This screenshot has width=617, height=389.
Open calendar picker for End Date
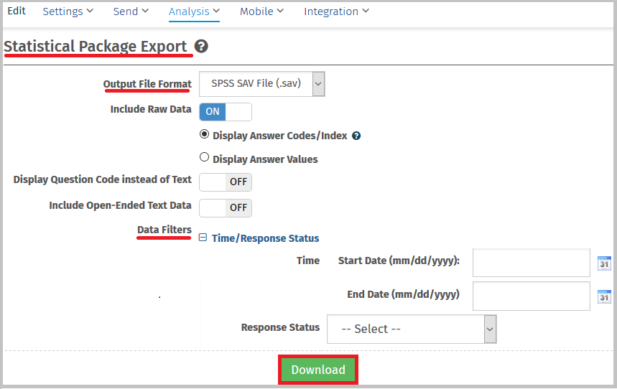point(604,296)
